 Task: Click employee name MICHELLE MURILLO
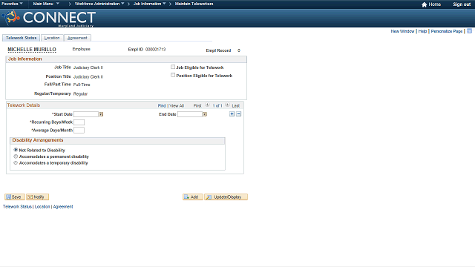[x=32, y=50]
